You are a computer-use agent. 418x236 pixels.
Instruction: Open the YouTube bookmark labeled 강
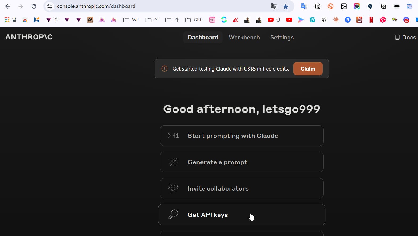(274, 20)
